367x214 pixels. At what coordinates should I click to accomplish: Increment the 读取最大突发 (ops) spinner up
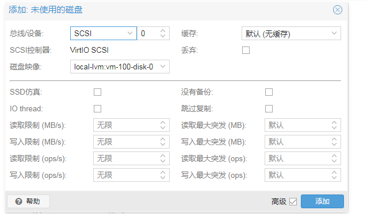point(334,155)
